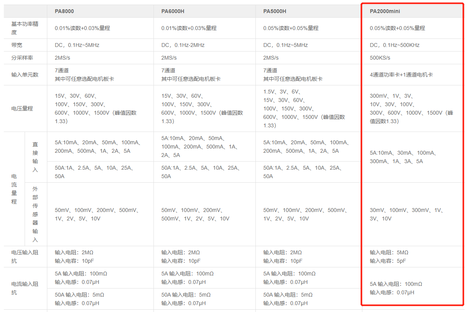Click PA8000 voltage range cell starting 15V
The image size is (472, 312).
tap(95, 108)
